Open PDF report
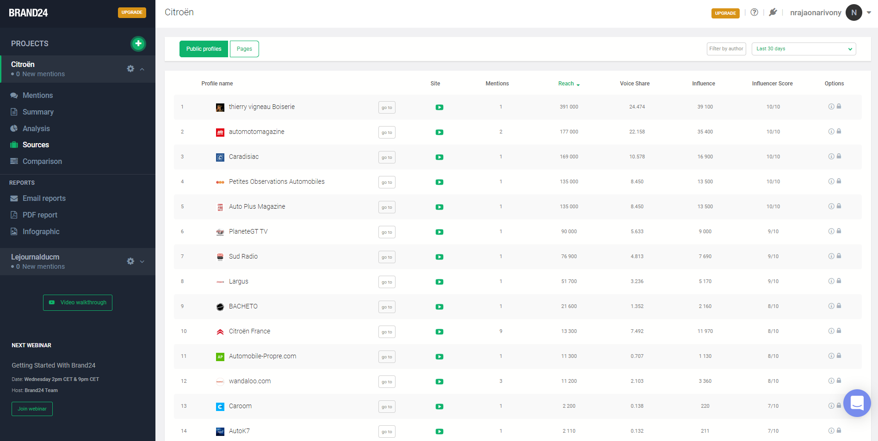 coord(40,215)
